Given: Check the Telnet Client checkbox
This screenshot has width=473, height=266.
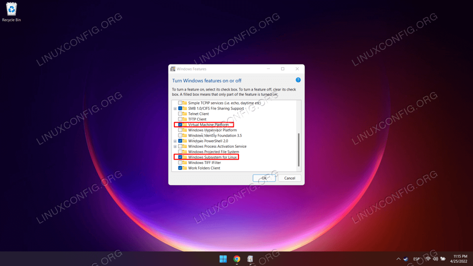Looking at the screenshot, I should click(x=180, y=114).
